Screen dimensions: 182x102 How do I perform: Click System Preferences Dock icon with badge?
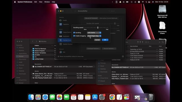pyautogui.click(x=102, y=97)
